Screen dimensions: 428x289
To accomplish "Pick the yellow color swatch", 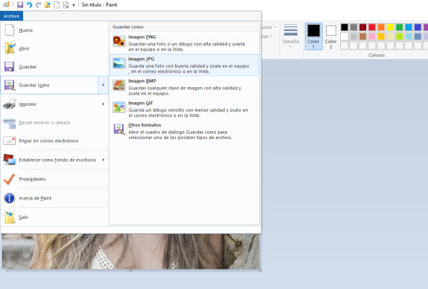I will coord(390,27).
